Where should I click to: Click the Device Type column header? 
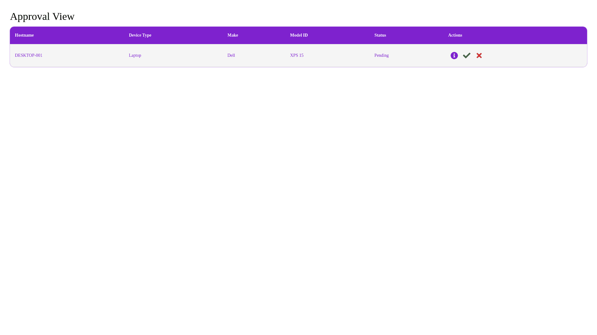[140, 35]
